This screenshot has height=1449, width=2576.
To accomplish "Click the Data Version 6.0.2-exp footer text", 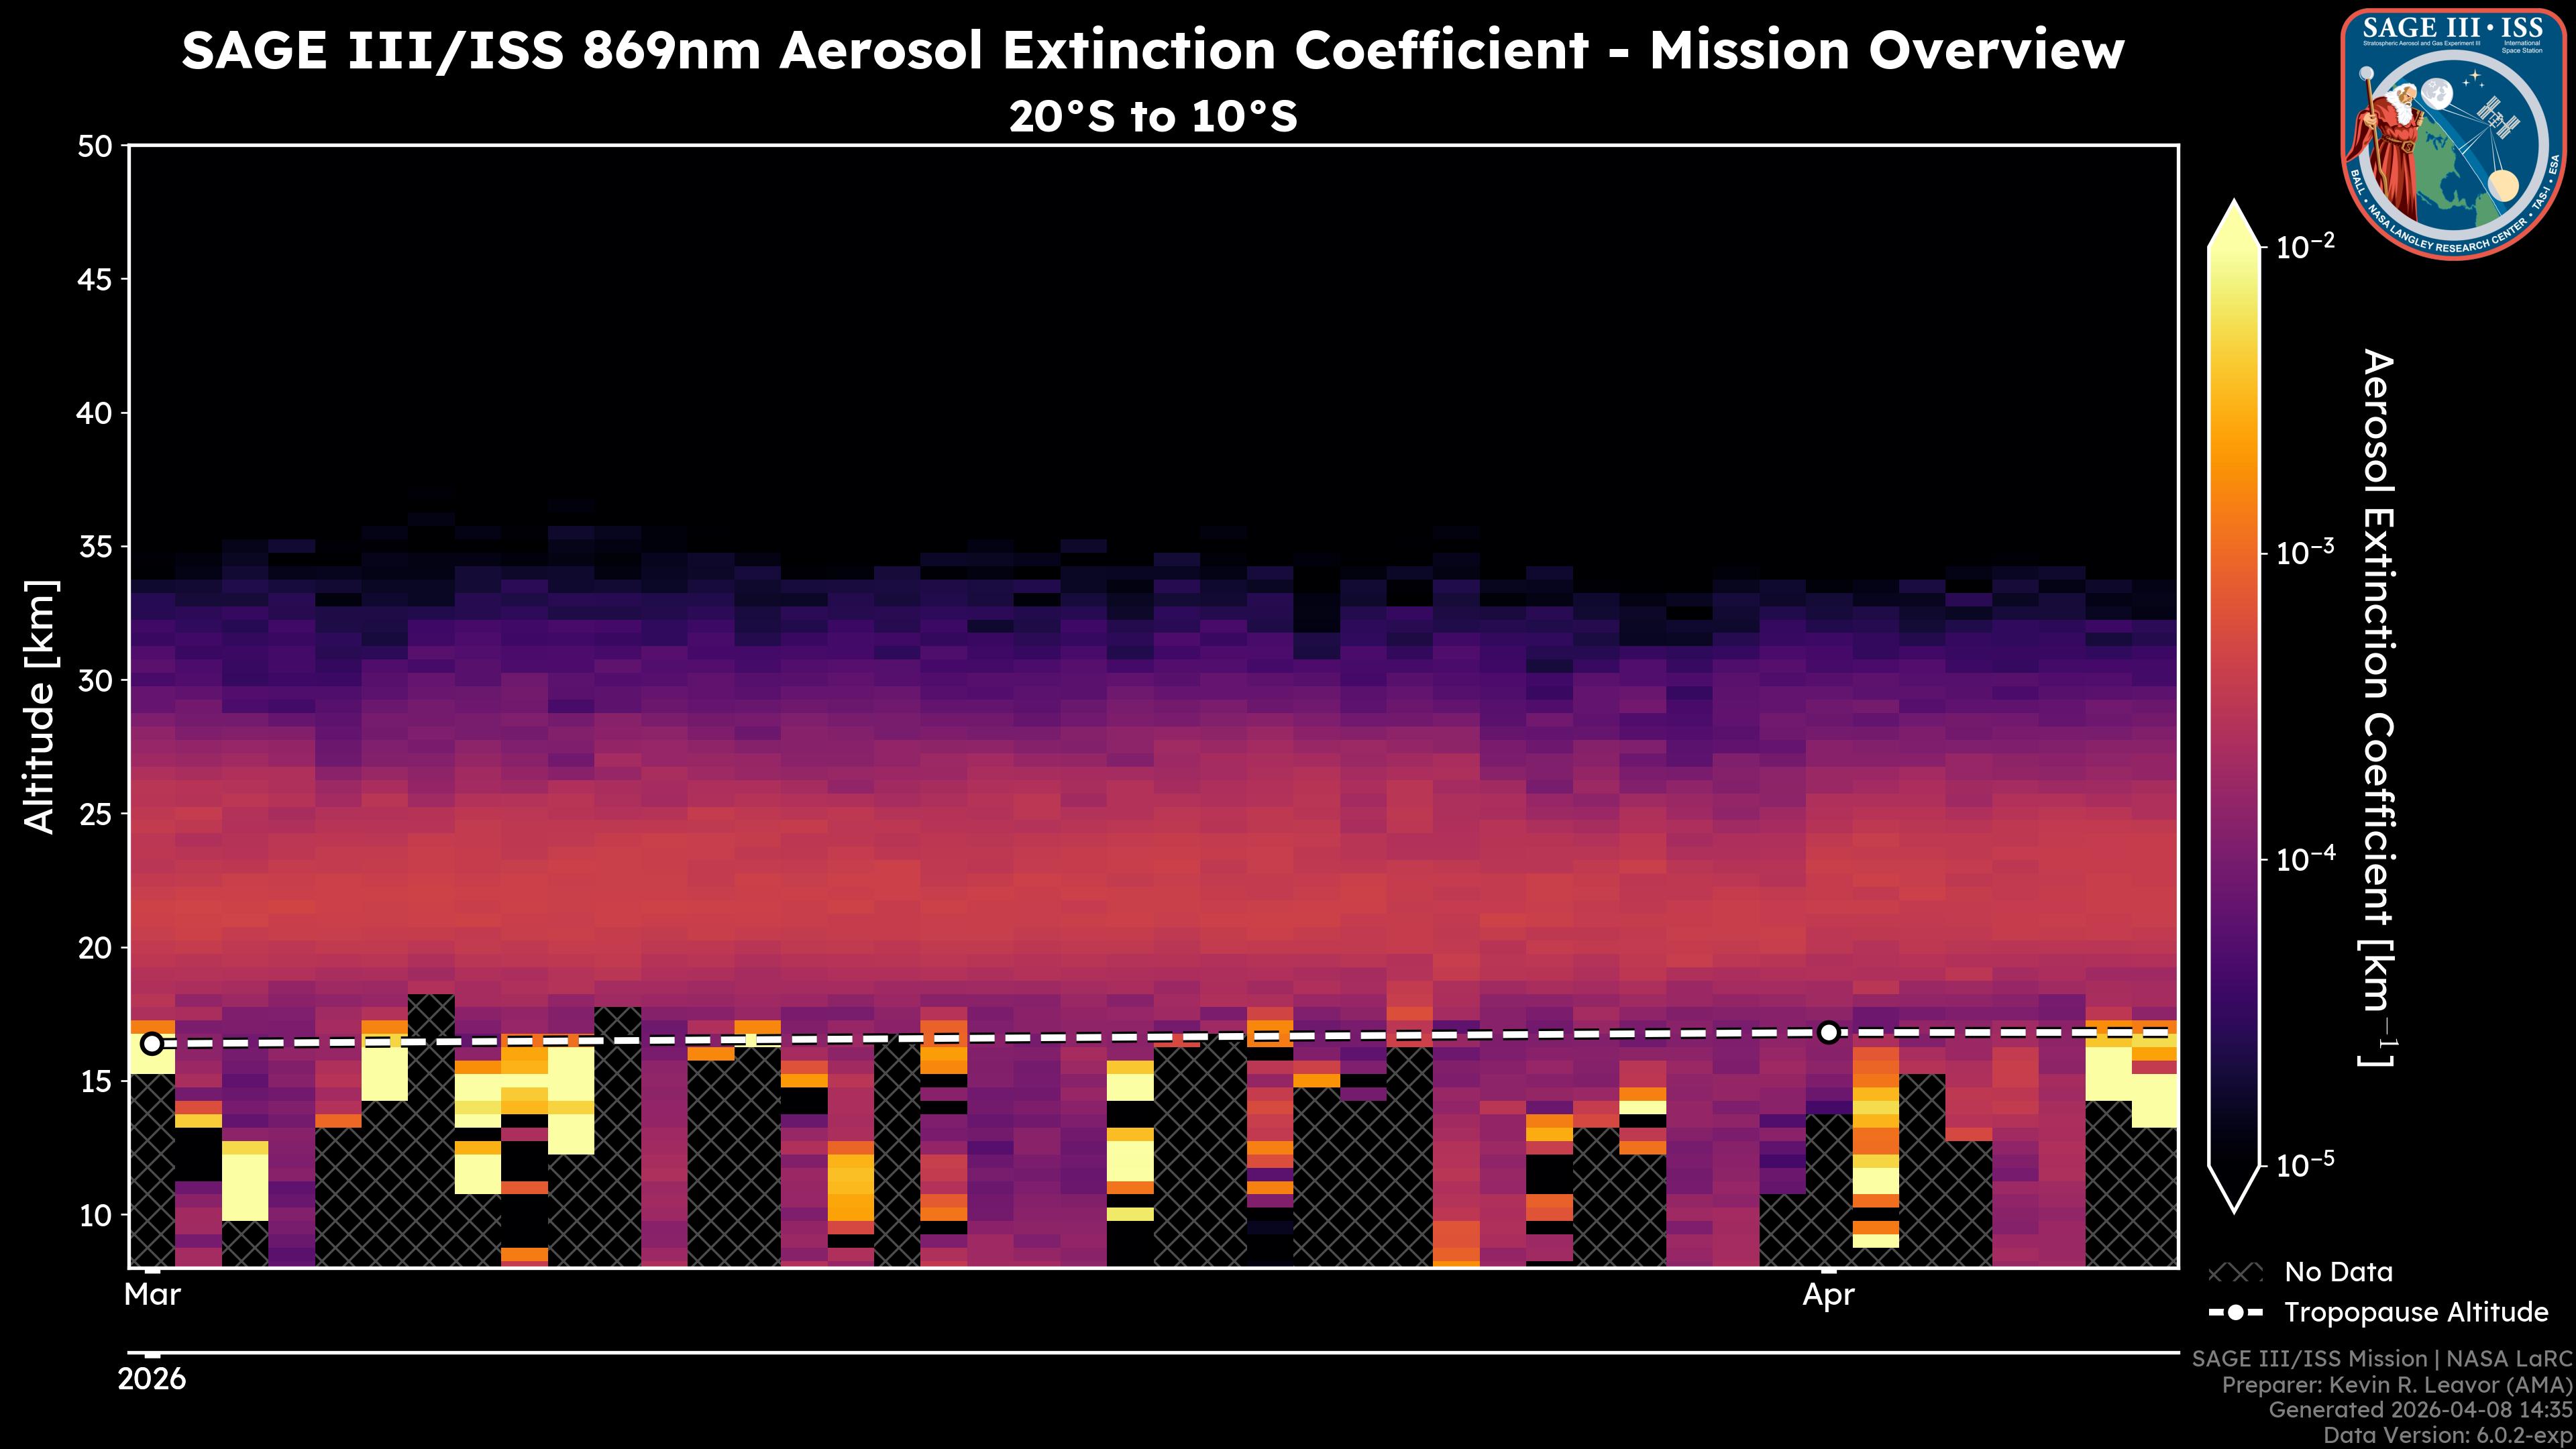I will point(2448,1436).
